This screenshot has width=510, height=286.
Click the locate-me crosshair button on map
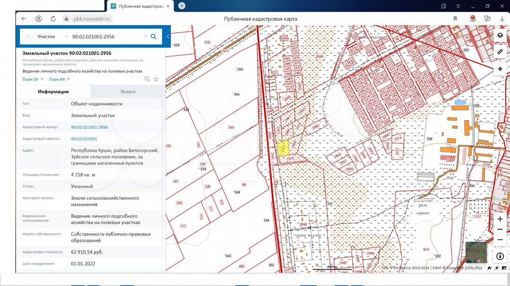coord(500,68)
